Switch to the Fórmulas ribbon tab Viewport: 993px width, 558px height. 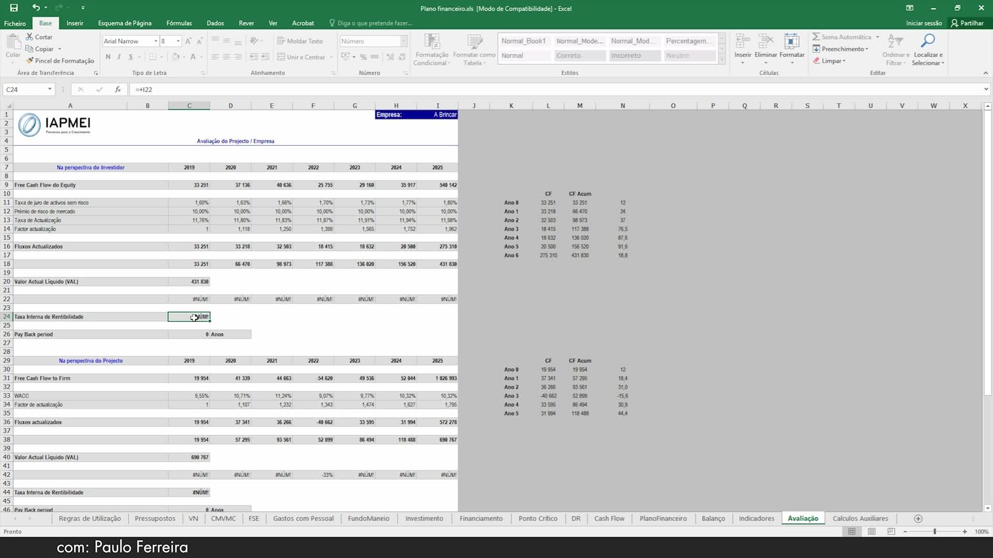pyautogui.click(x=179, y=23)
